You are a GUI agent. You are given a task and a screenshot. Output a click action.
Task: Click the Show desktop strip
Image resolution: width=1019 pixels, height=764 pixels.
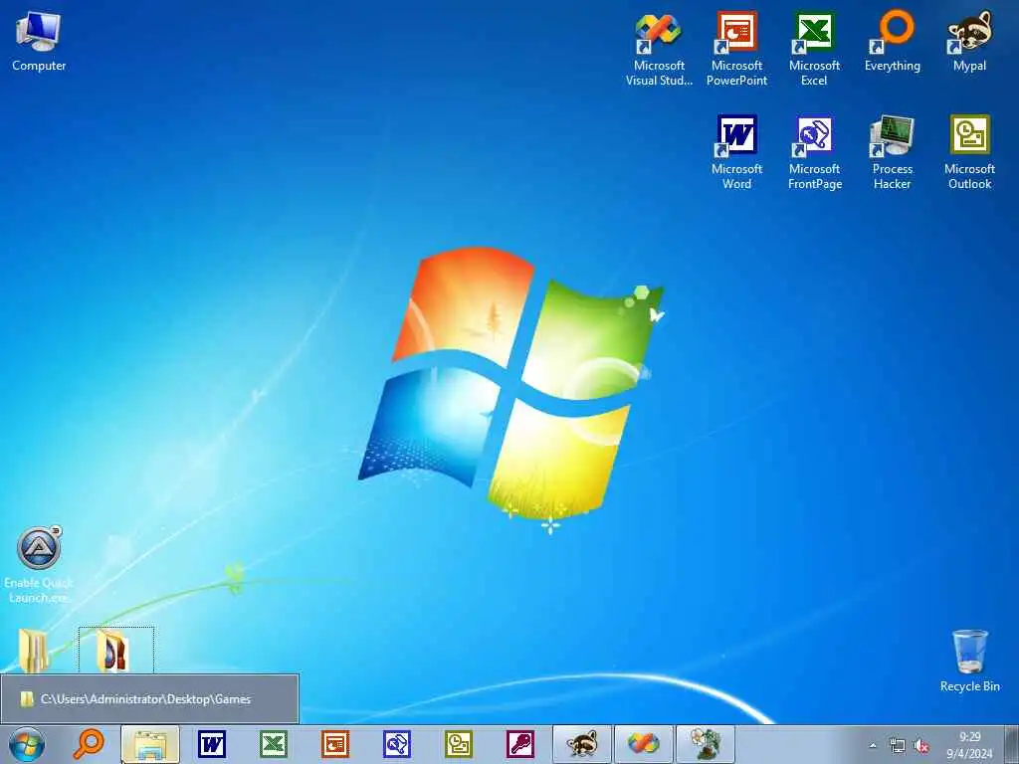point(1013,744)
